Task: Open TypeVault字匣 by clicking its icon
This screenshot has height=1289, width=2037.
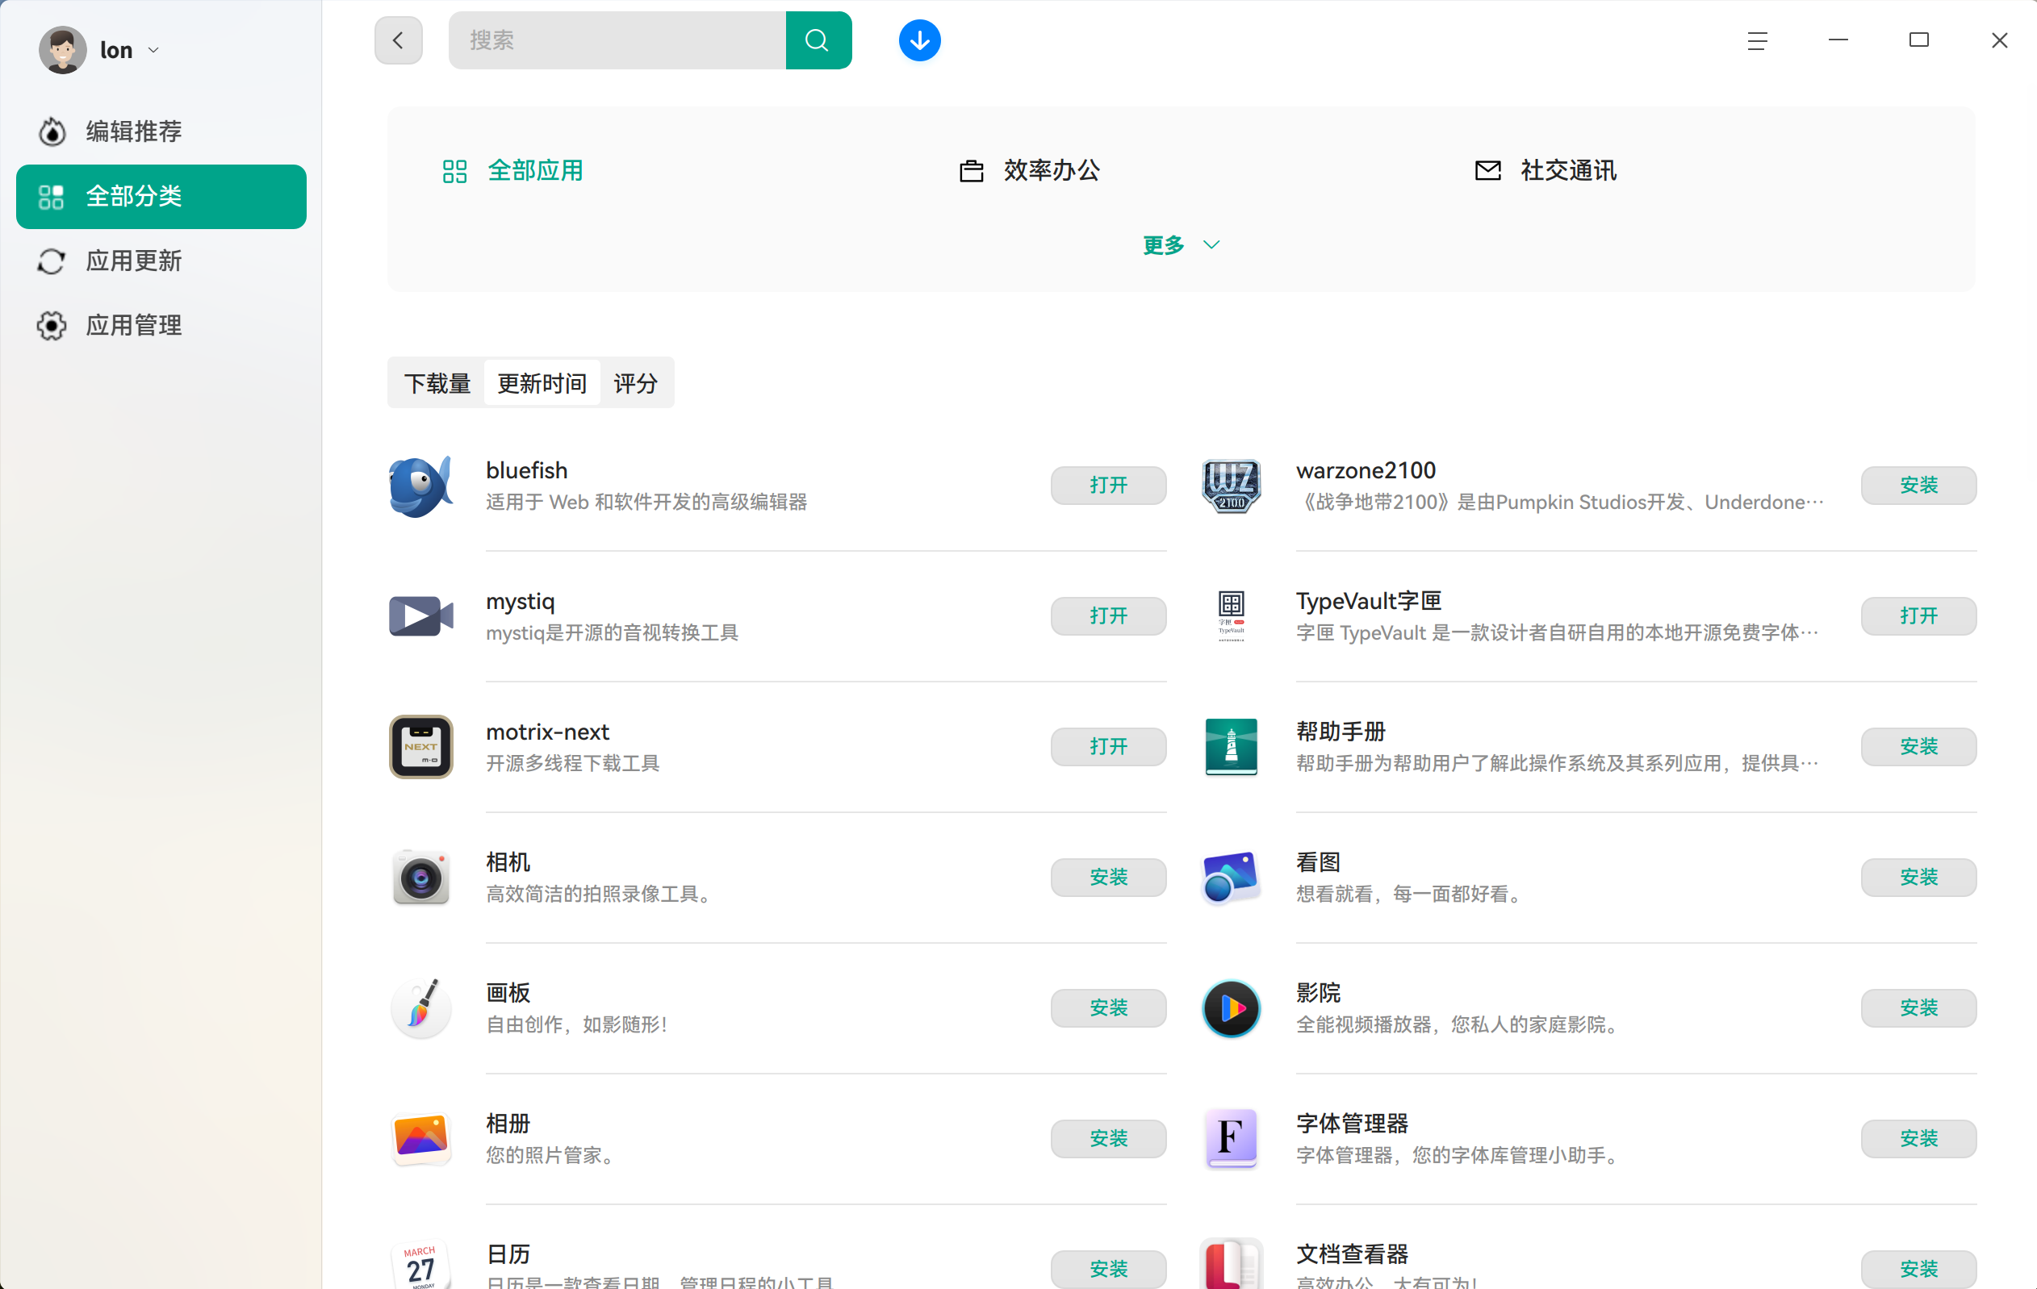Action: pyautogui.click(x=1231, y=616)
